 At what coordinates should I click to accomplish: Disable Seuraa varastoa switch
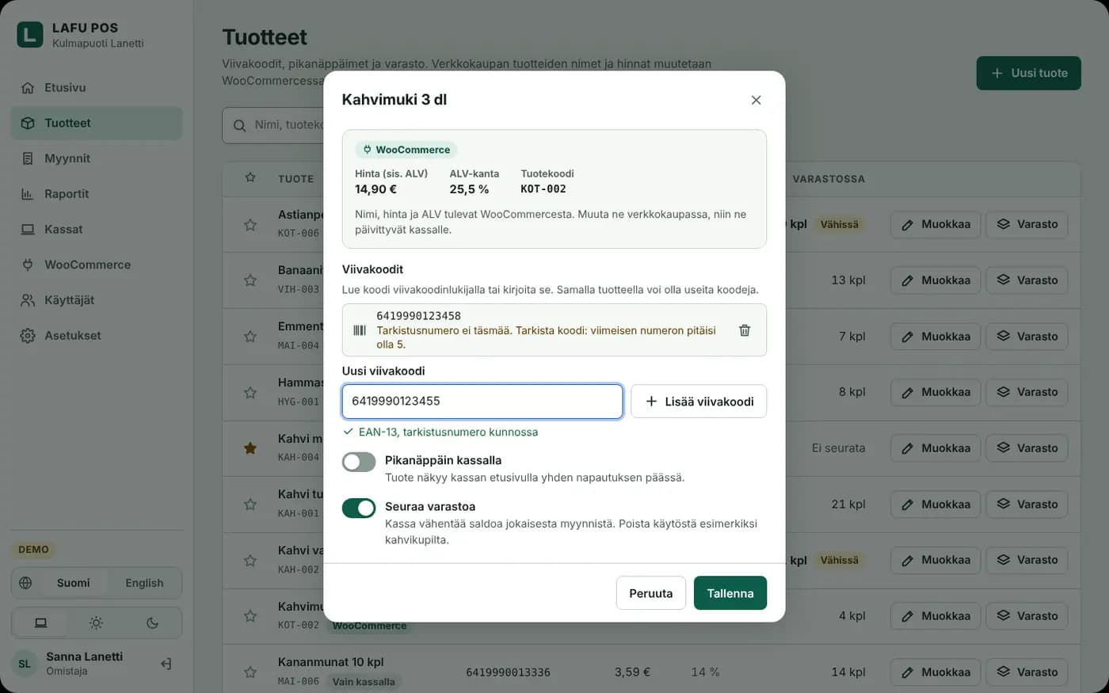[359, 508]
